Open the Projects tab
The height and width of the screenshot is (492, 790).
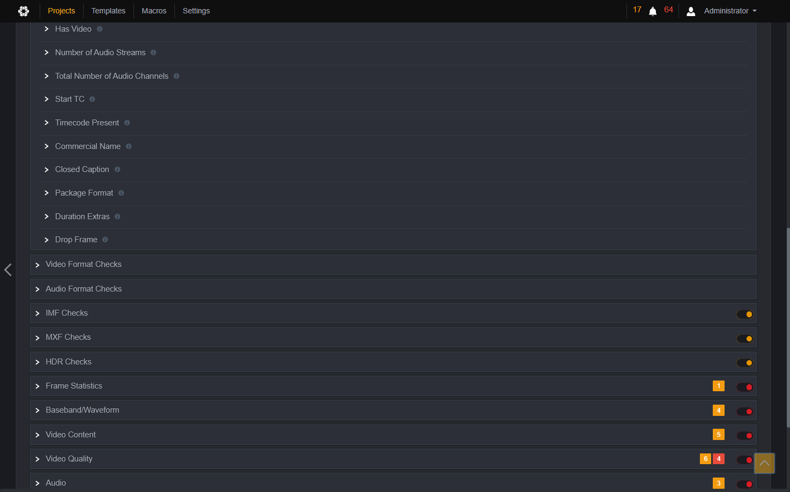(x=62, y=11)
